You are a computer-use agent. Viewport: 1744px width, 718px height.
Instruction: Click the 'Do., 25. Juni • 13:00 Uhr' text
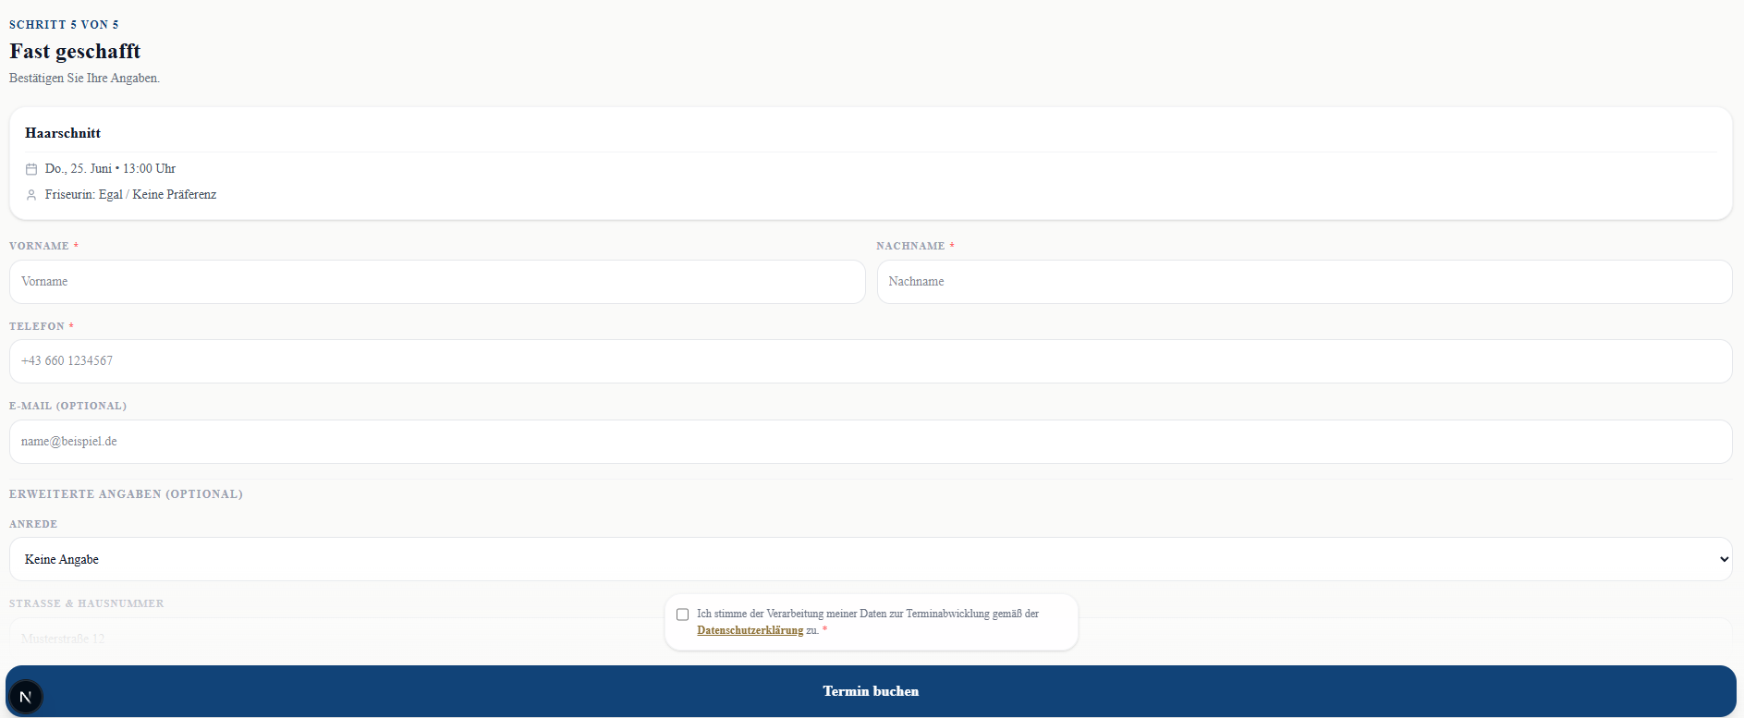(110, 169)
